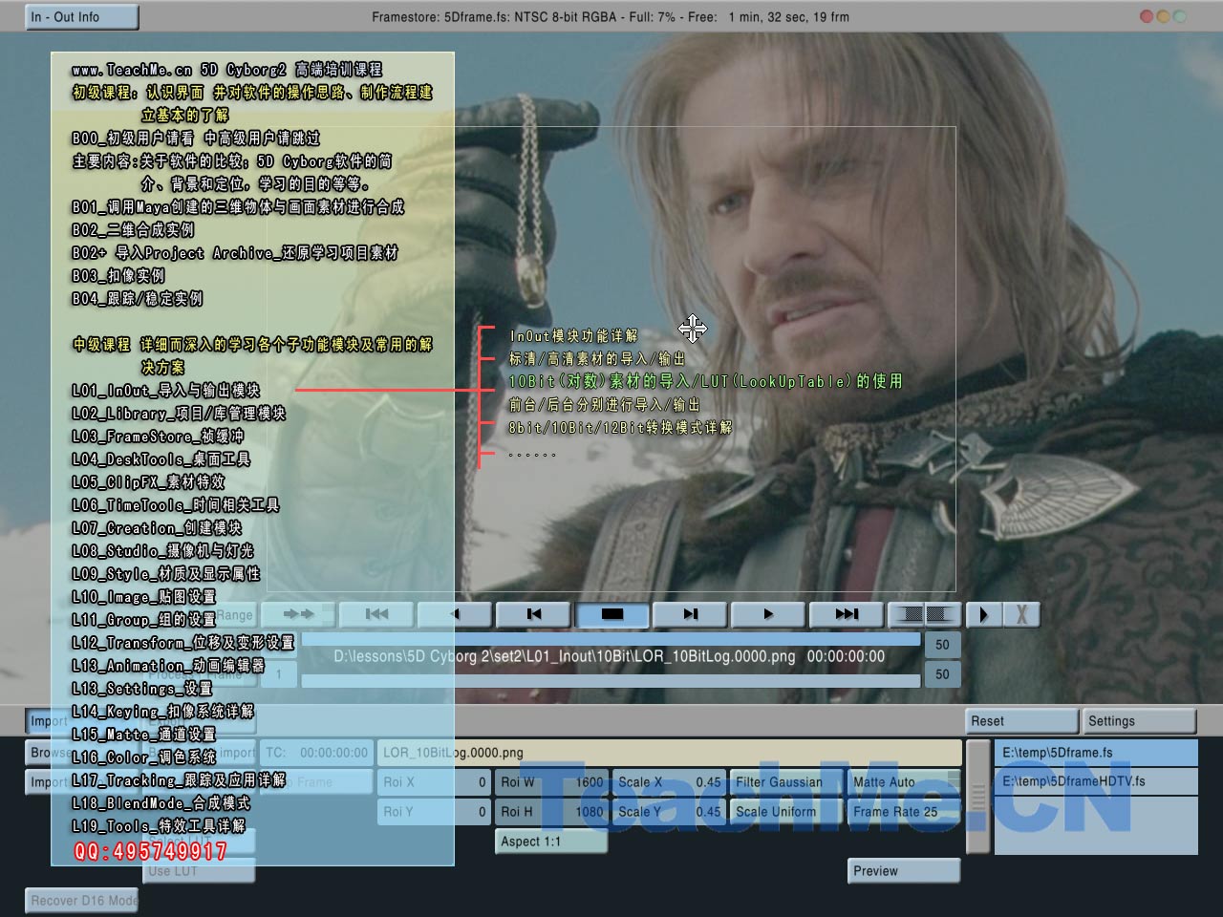Play the clip in reverse
This screenshot has height=917, width=1223.
tap(456, 614)
